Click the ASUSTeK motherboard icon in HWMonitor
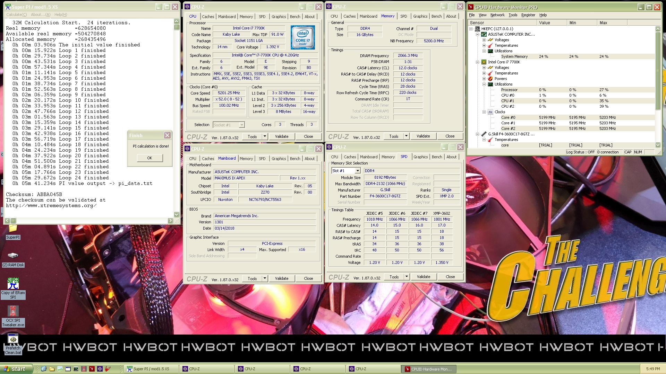The height and width of the screenshot is (374, 666). tap(484, 34)
